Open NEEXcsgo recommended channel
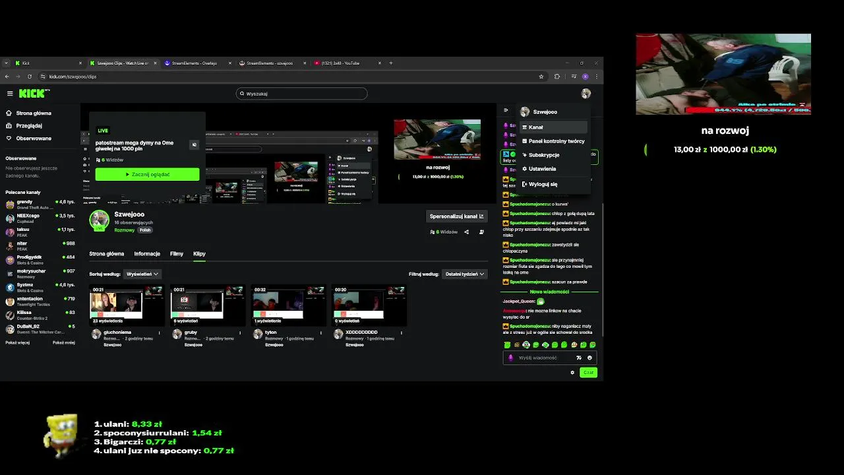The image size is (844, 475). (x=40, y=218)
